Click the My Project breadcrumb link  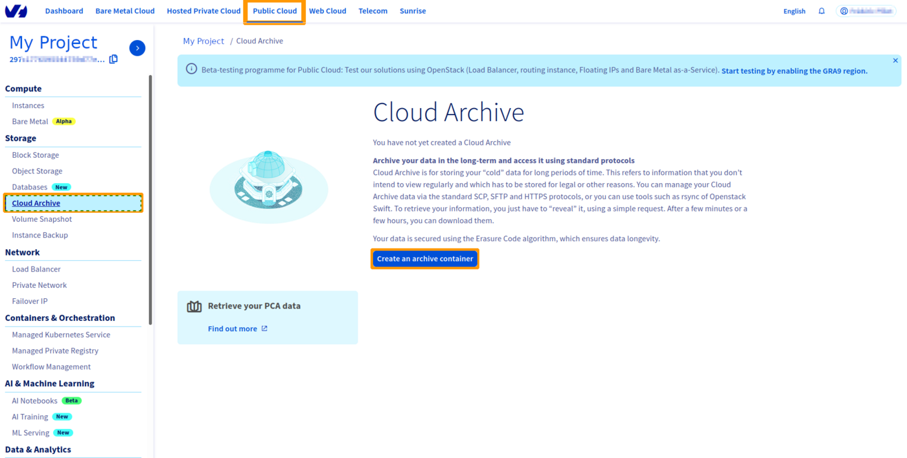pyautogui.click(x=203, y=41)
